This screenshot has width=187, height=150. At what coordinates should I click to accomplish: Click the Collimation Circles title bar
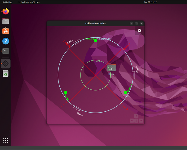coord(95,23)
